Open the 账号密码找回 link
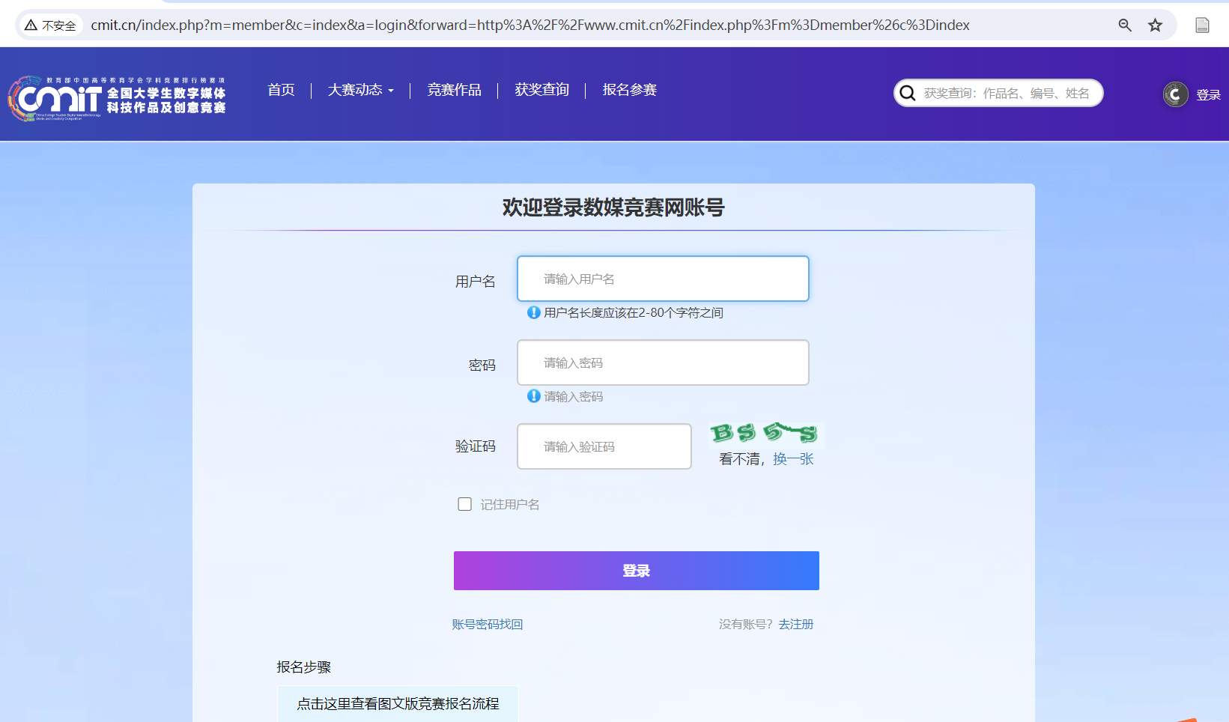The width and height of the screenshot is (1229, 722). click(x=487, y=624)
